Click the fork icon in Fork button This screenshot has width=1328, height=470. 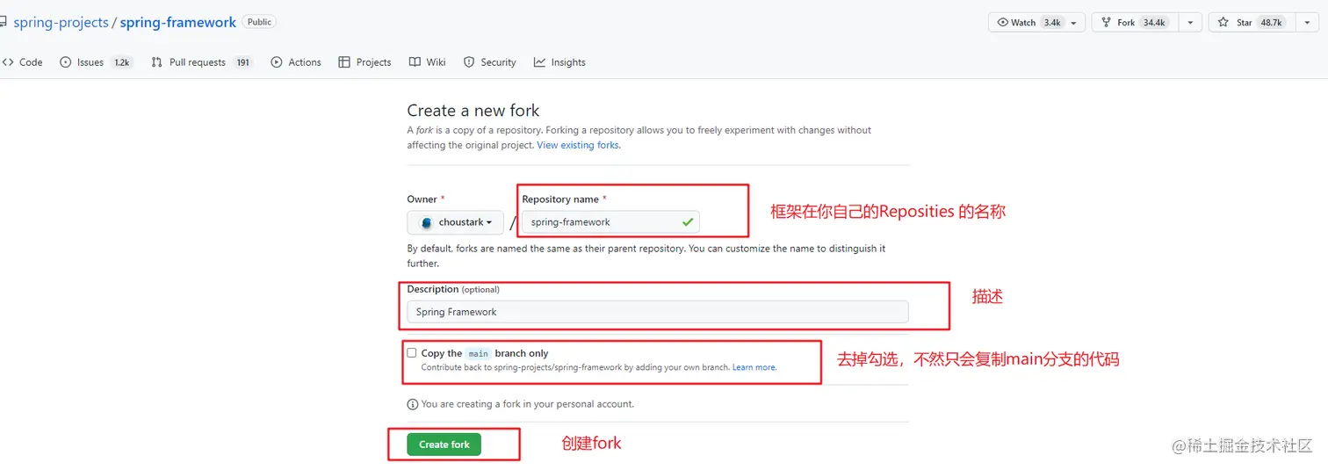coord(1106,23)
